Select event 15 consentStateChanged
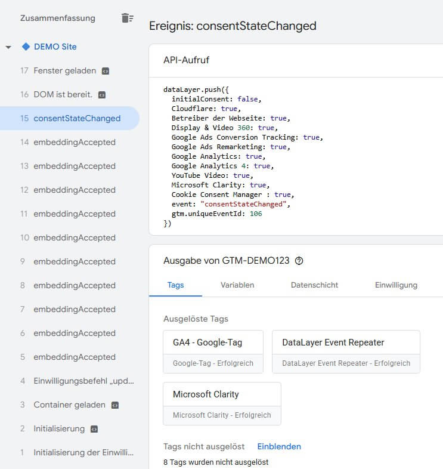The width and height of the screenshot is (443, 469). click(x=70, y=118)
